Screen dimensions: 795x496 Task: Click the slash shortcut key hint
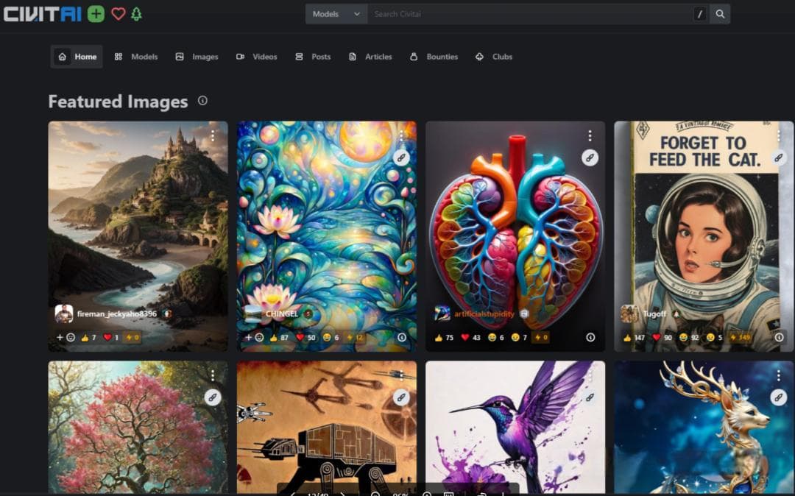point(700,14)
